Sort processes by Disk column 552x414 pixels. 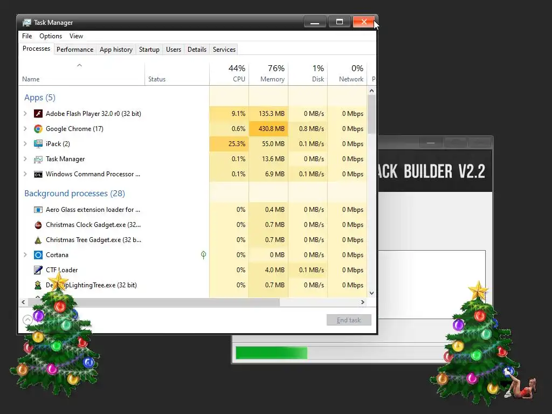pyautogui.click(x=308, y=74)
